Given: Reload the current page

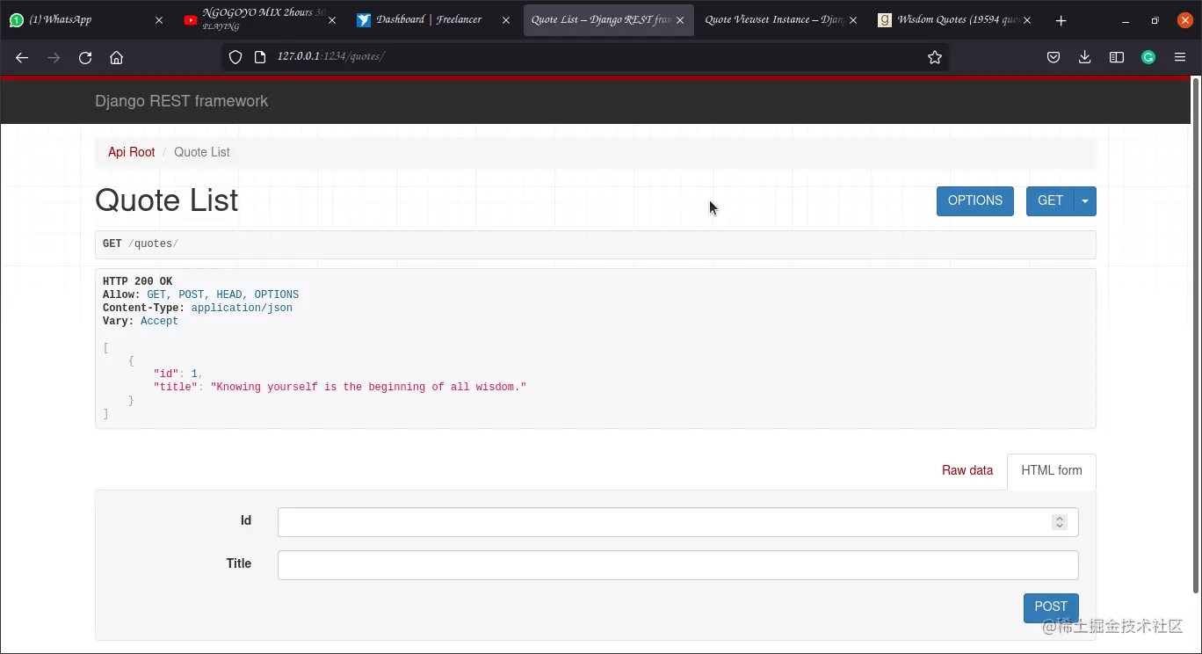Looking at the screenshot, I should coord(84,57).
